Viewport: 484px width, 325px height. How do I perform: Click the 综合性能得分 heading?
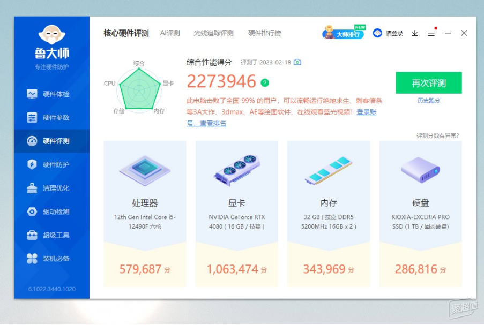209,62
